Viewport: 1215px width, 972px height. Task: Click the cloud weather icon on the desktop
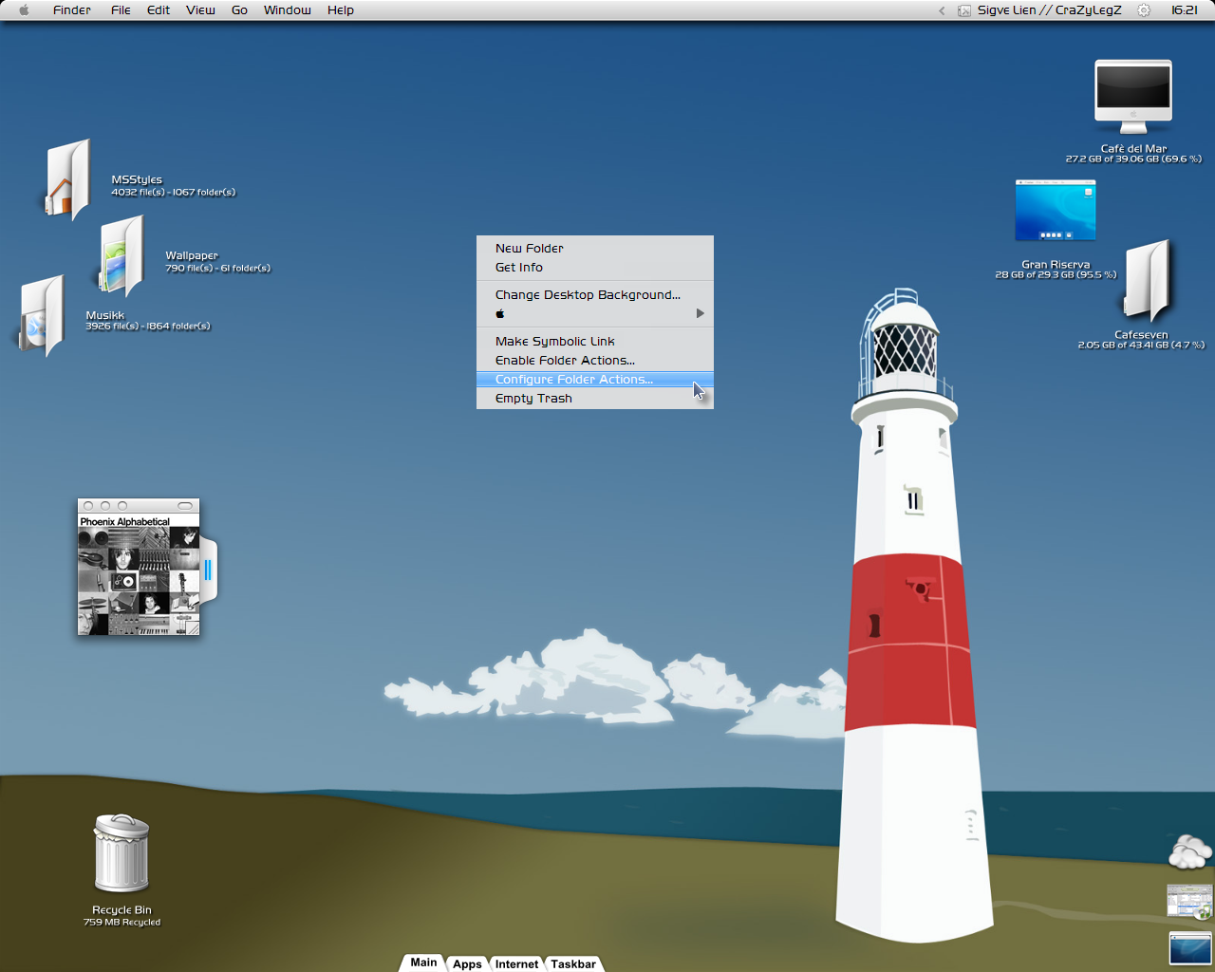pyautogui.click(x=1190, y=851)
